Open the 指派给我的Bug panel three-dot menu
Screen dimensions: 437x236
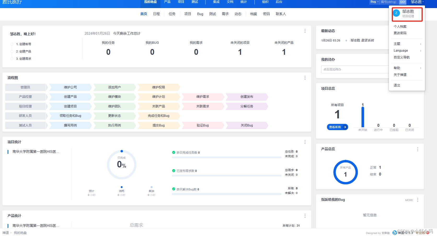(418, 200)
